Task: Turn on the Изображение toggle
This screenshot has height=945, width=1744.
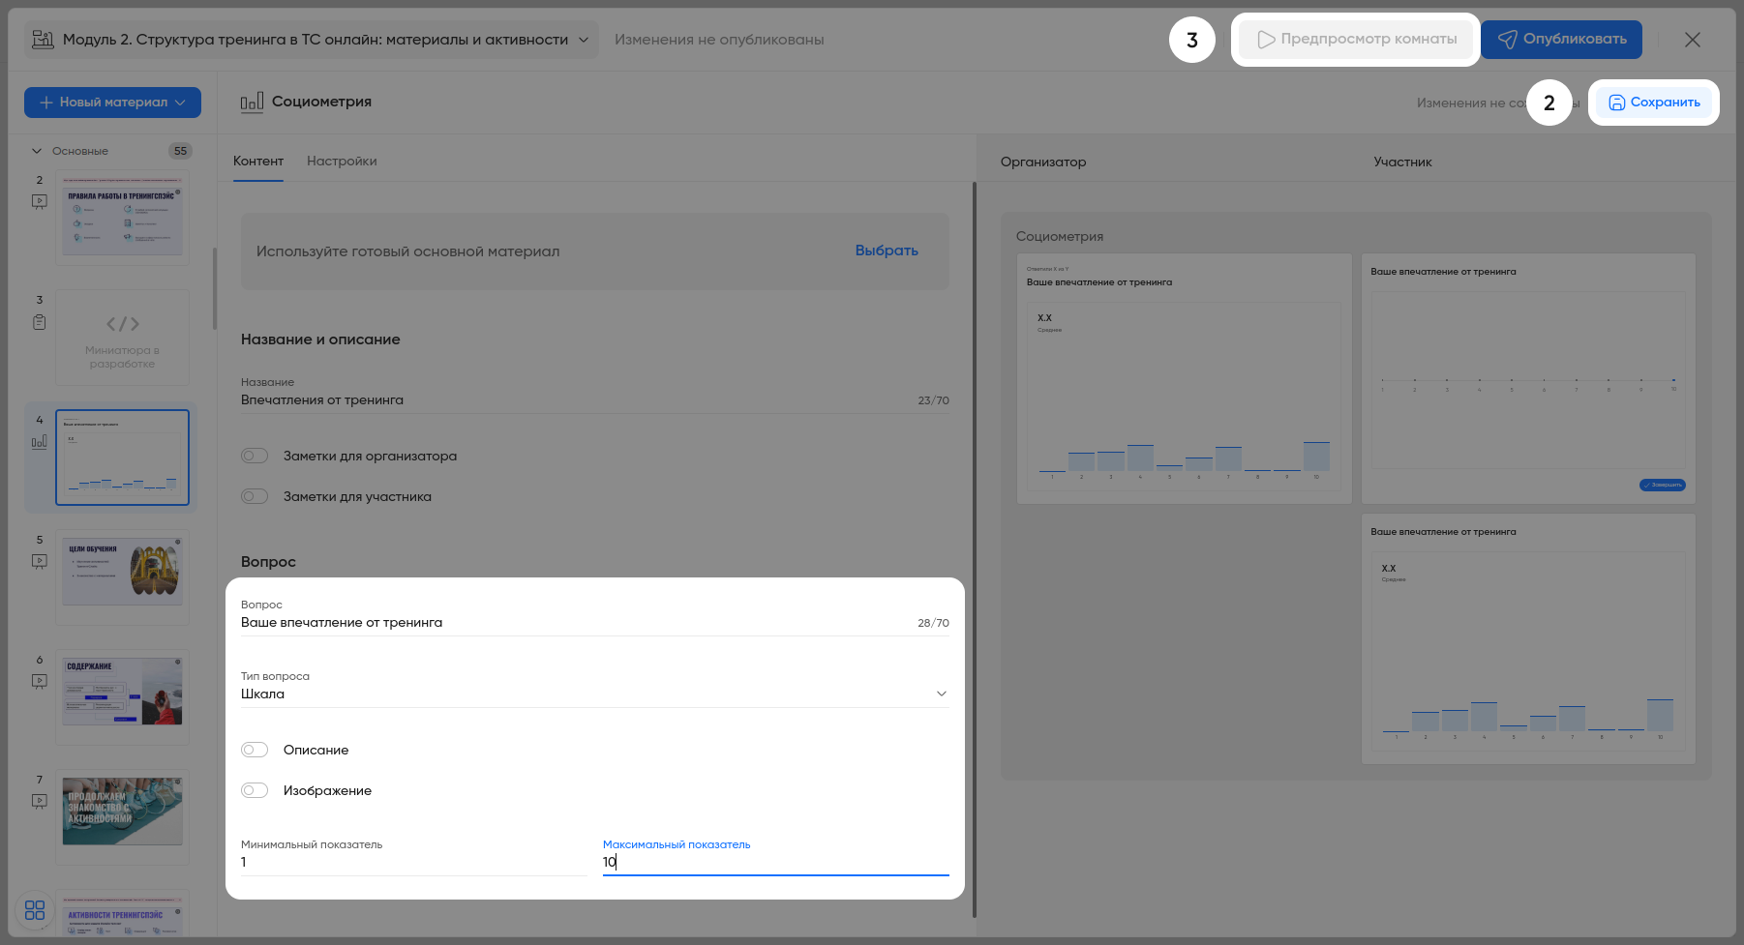Action: click(x=255, y=790)
